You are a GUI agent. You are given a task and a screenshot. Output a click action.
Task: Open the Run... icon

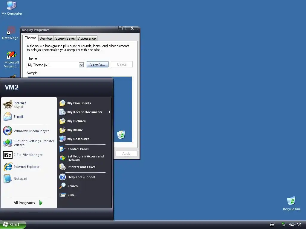coord(62,195)
